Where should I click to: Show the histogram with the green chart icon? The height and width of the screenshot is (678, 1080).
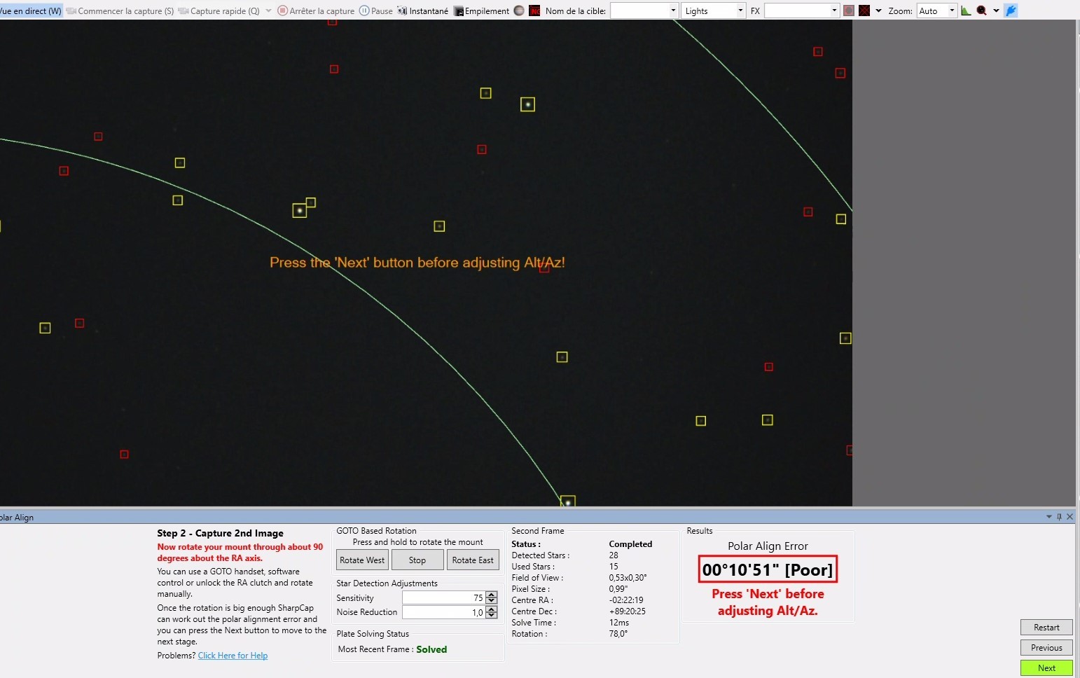[966, 11]
